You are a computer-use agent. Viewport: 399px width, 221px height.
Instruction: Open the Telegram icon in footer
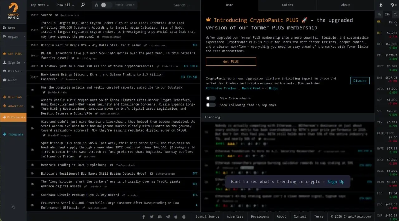[x=168, y=216]
